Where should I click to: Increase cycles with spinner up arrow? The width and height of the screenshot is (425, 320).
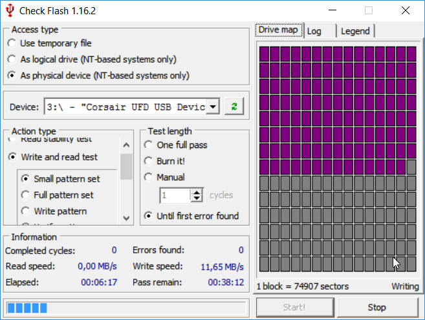coord(197,192)
